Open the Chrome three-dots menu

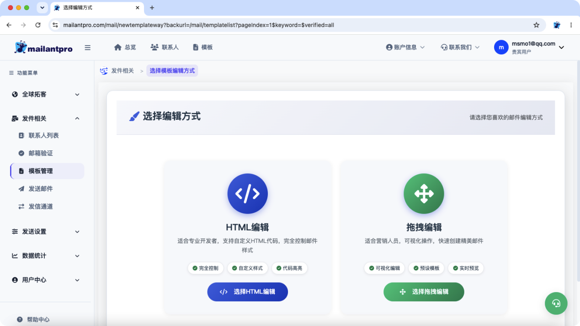571,25
